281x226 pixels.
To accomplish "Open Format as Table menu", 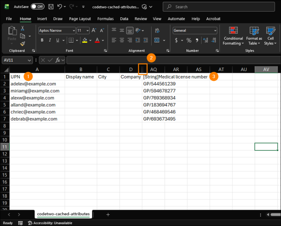I will point(254,36).
